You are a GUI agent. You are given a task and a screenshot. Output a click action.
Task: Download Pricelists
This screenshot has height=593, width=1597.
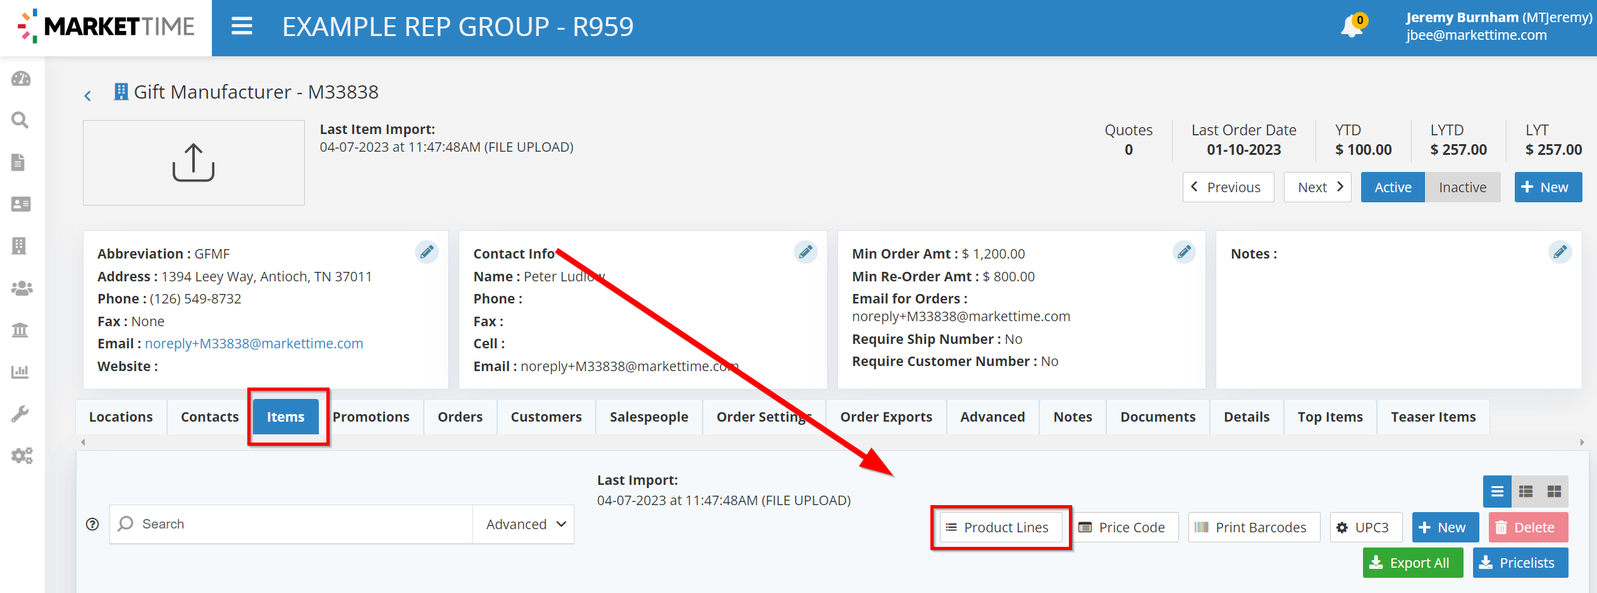coord(1520,563)
